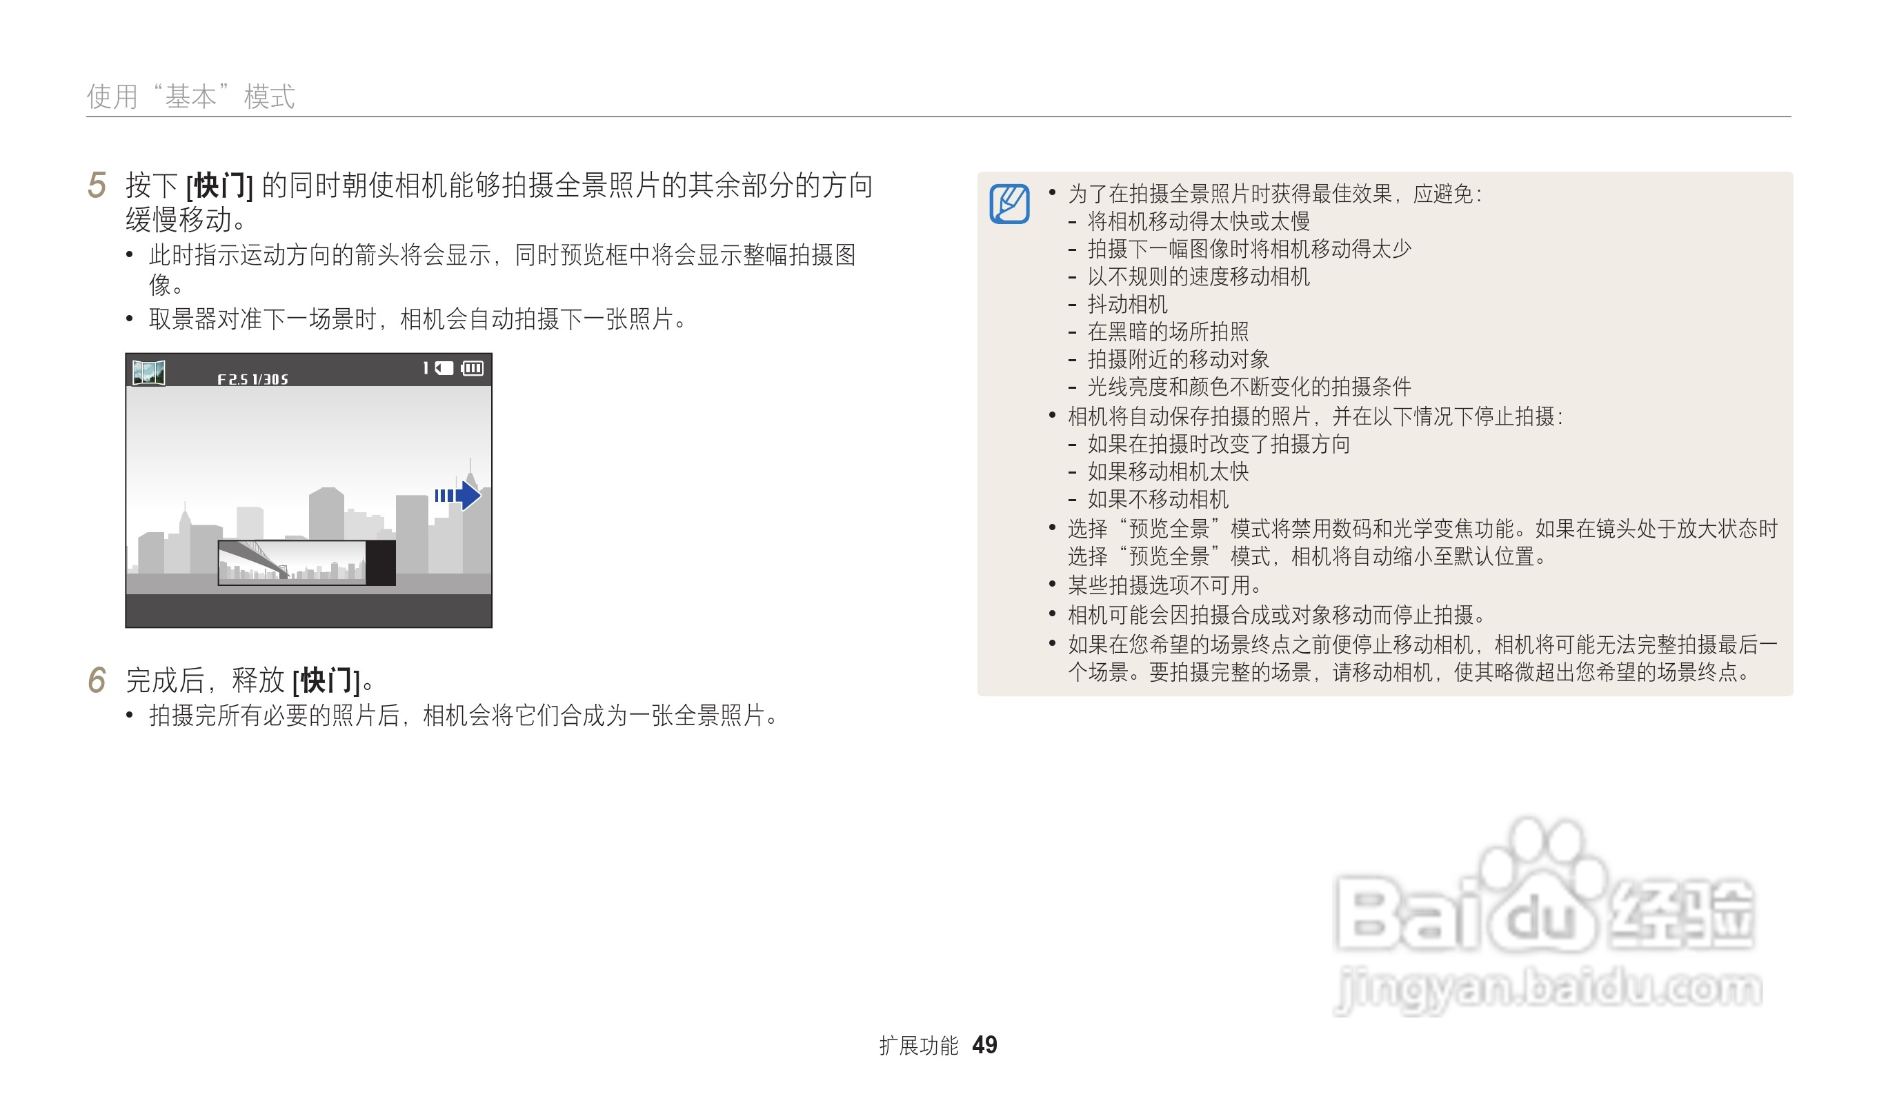Click the blue note pencil icon
This screenshot has width=1877, height=1094.
[x=1009, y=204]
